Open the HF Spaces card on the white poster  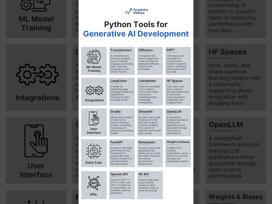[x=178, y=92]
